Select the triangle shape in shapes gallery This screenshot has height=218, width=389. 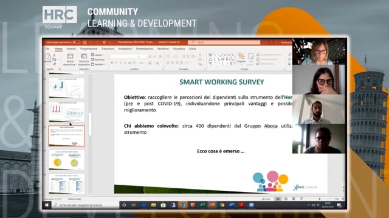[211, 59]
